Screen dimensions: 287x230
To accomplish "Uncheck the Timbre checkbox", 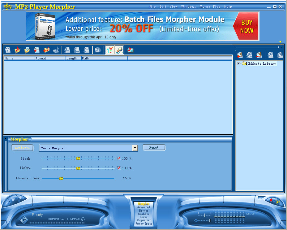I will coord(119,168).
